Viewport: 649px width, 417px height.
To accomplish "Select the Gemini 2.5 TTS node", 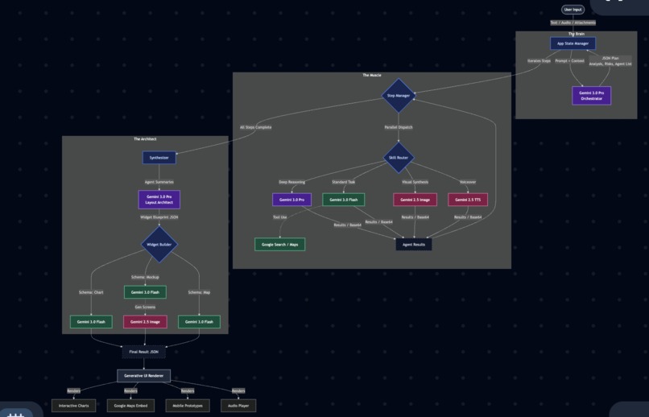I will click(x=468, y=200).
